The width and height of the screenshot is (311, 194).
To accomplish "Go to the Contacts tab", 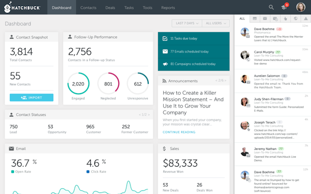I will tap(88, 8).
